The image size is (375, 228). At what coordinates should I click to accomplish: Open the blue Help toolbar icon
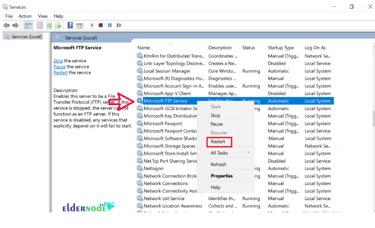[x=70, y=25]
